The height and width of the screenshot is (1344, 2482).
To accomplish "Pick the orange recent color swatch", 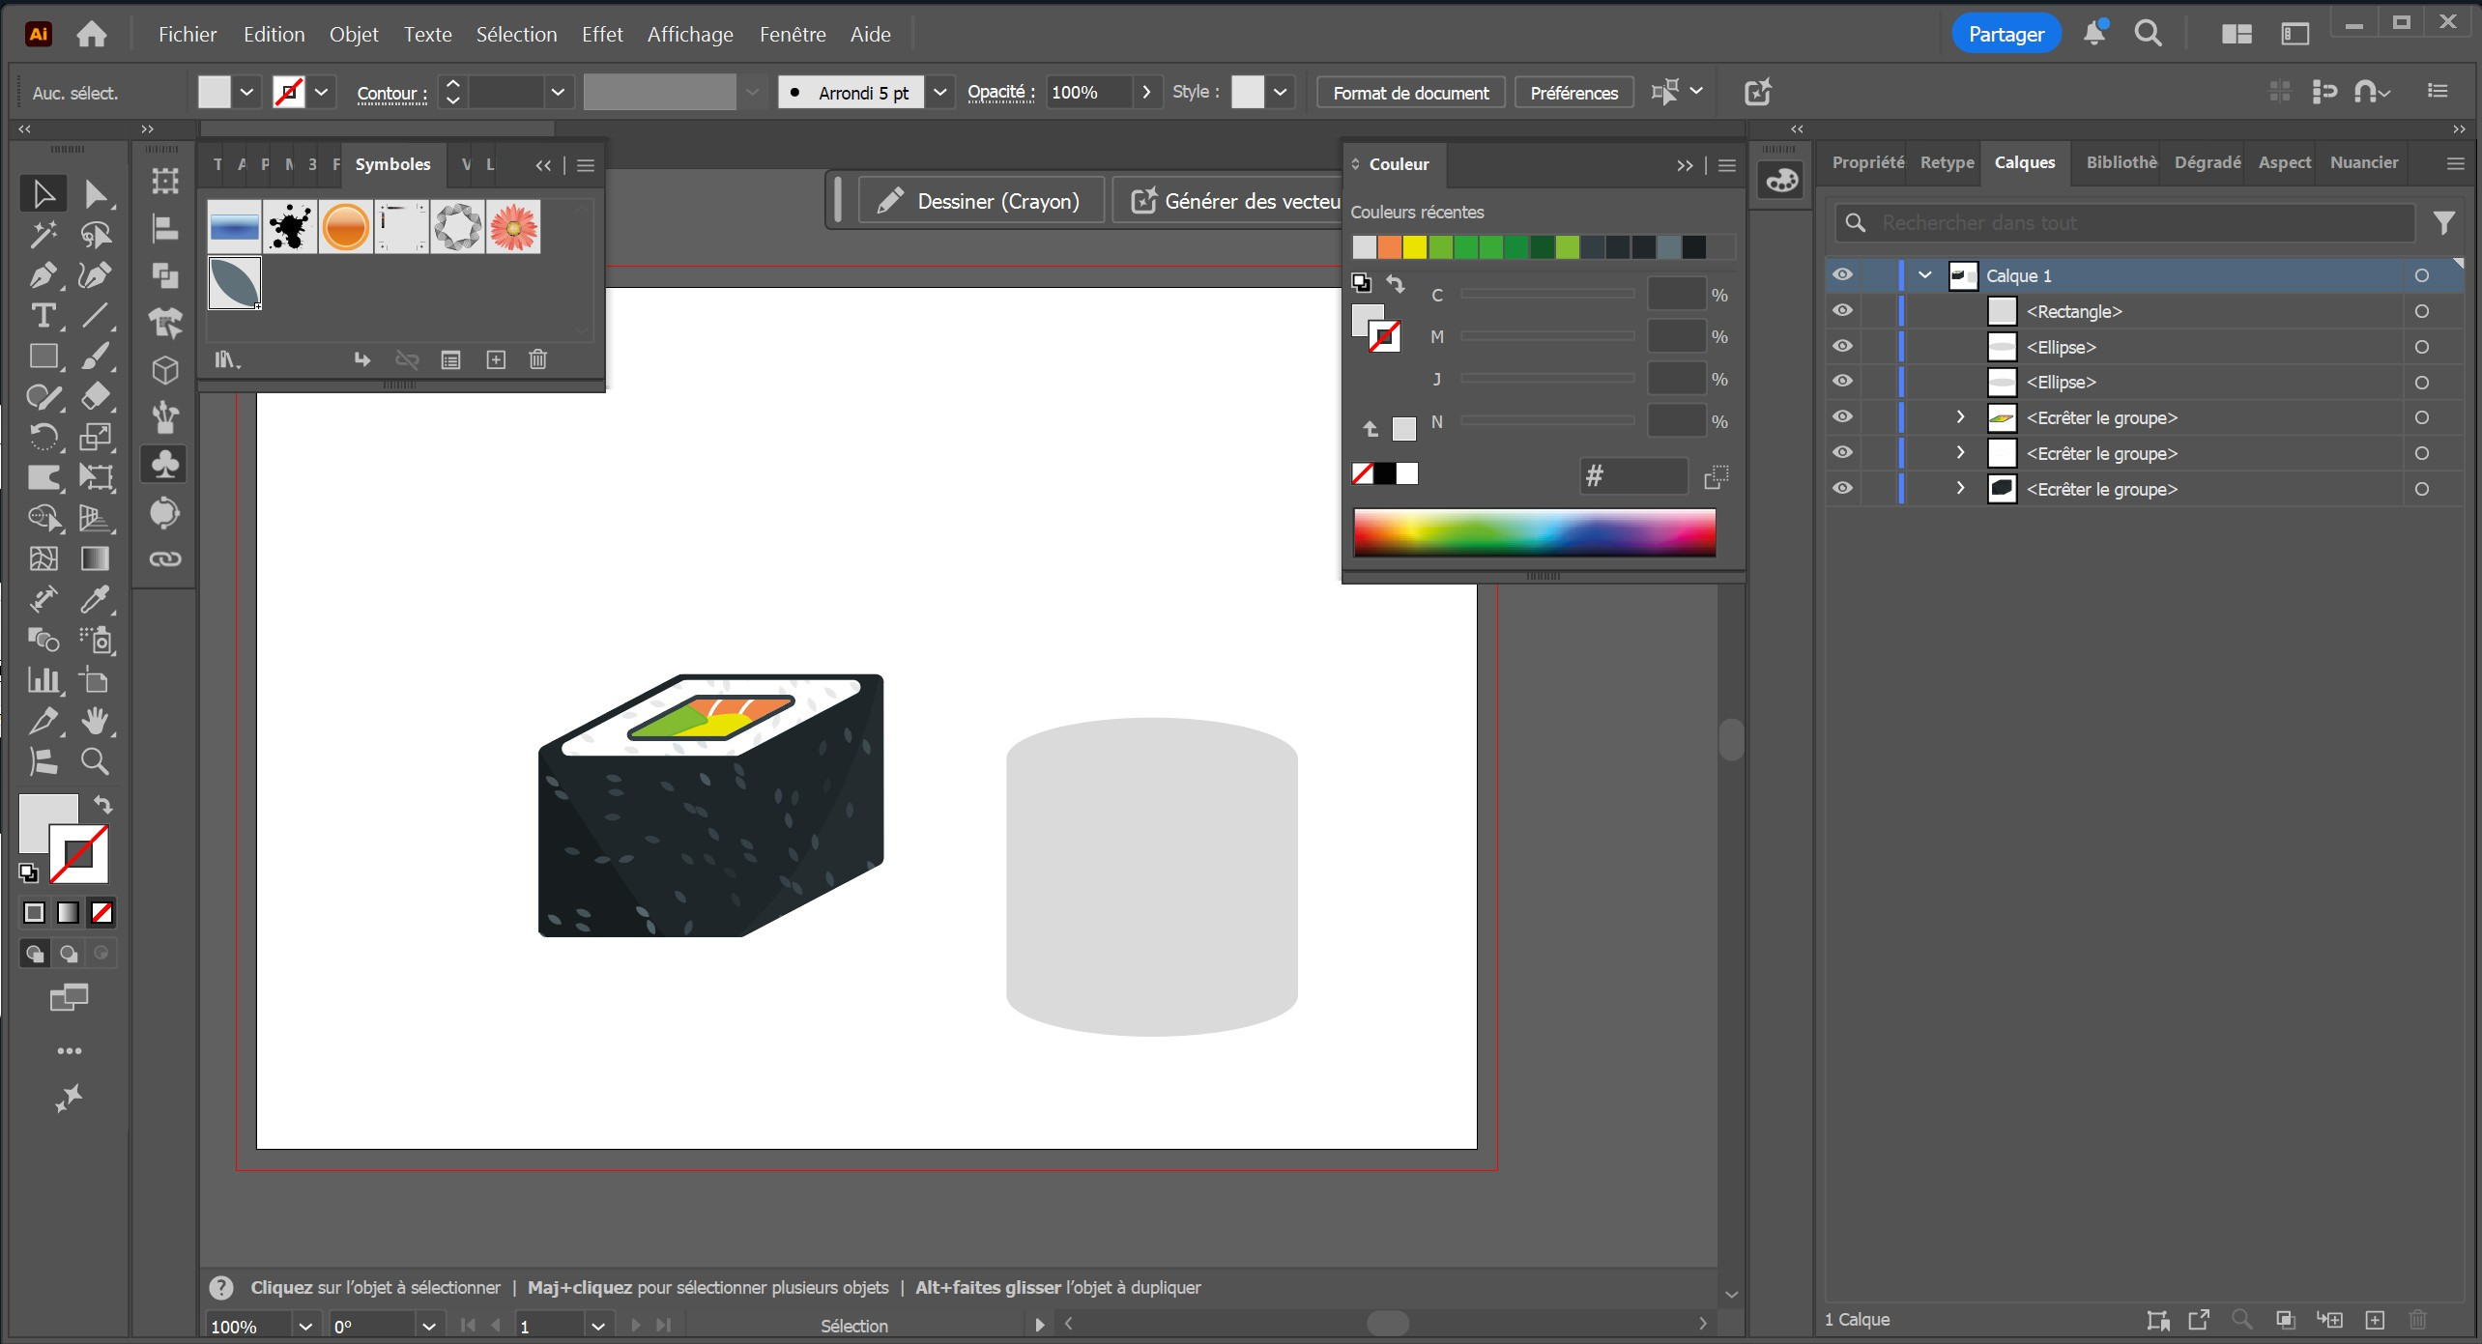I will click(1389, 247).
